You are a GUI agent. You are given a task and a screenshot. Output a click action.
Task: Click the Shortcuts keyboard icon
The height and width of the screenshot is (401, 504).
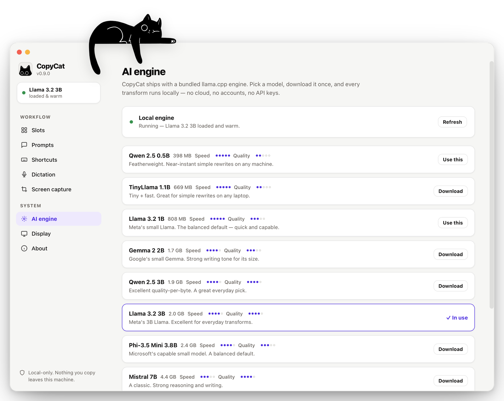[24, 160]
